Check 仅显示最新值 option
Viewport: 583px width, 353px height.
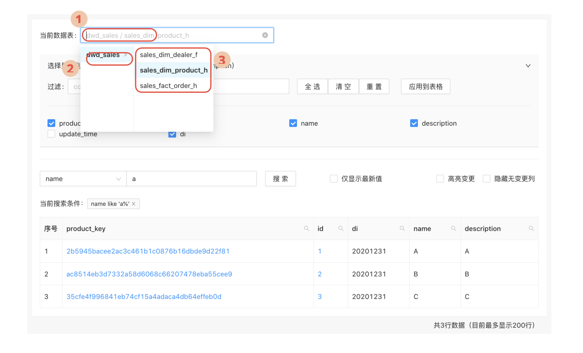tap(334, 178)
